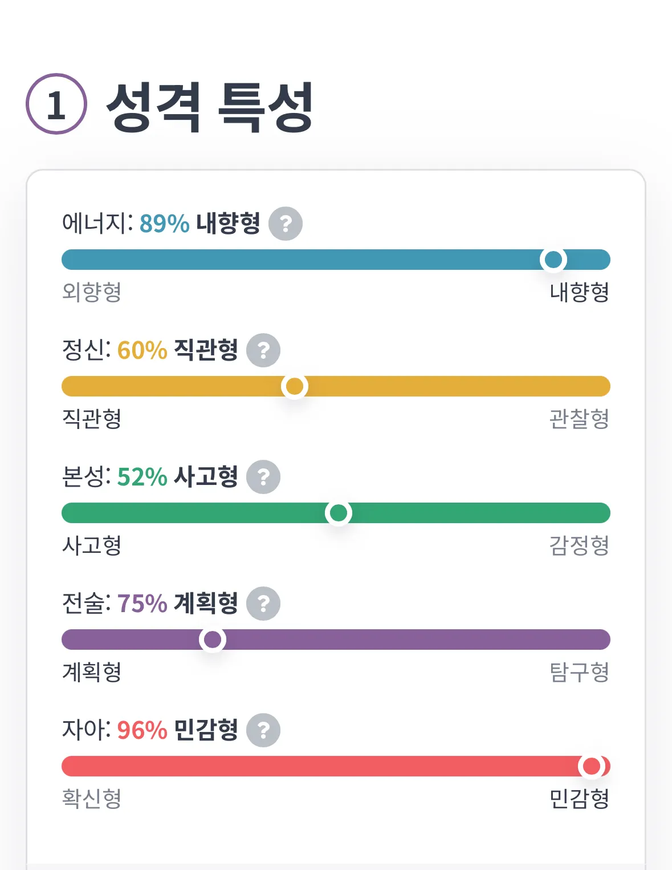Click the 확신형 label under the red bar
The image size is (672, 870).
[92, 799]
